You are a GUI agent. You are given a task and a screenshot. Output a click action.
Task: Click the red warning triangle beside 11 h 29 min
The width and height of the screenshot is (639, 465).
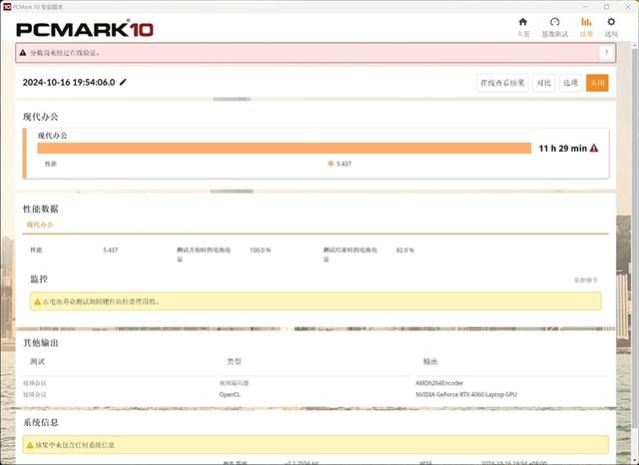pos(594,149)
